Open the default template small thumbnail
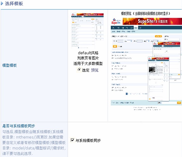The height and width of the screenshot is (157, 182). [x=88, y=31]
